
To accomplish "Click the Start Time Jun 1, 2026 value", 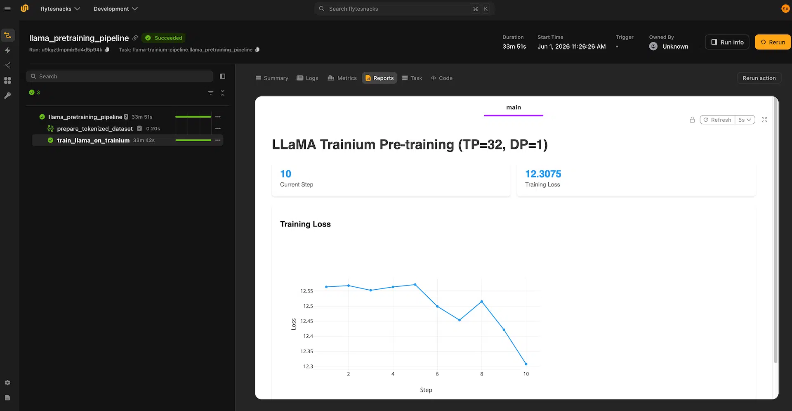I will tap(571, 47).
